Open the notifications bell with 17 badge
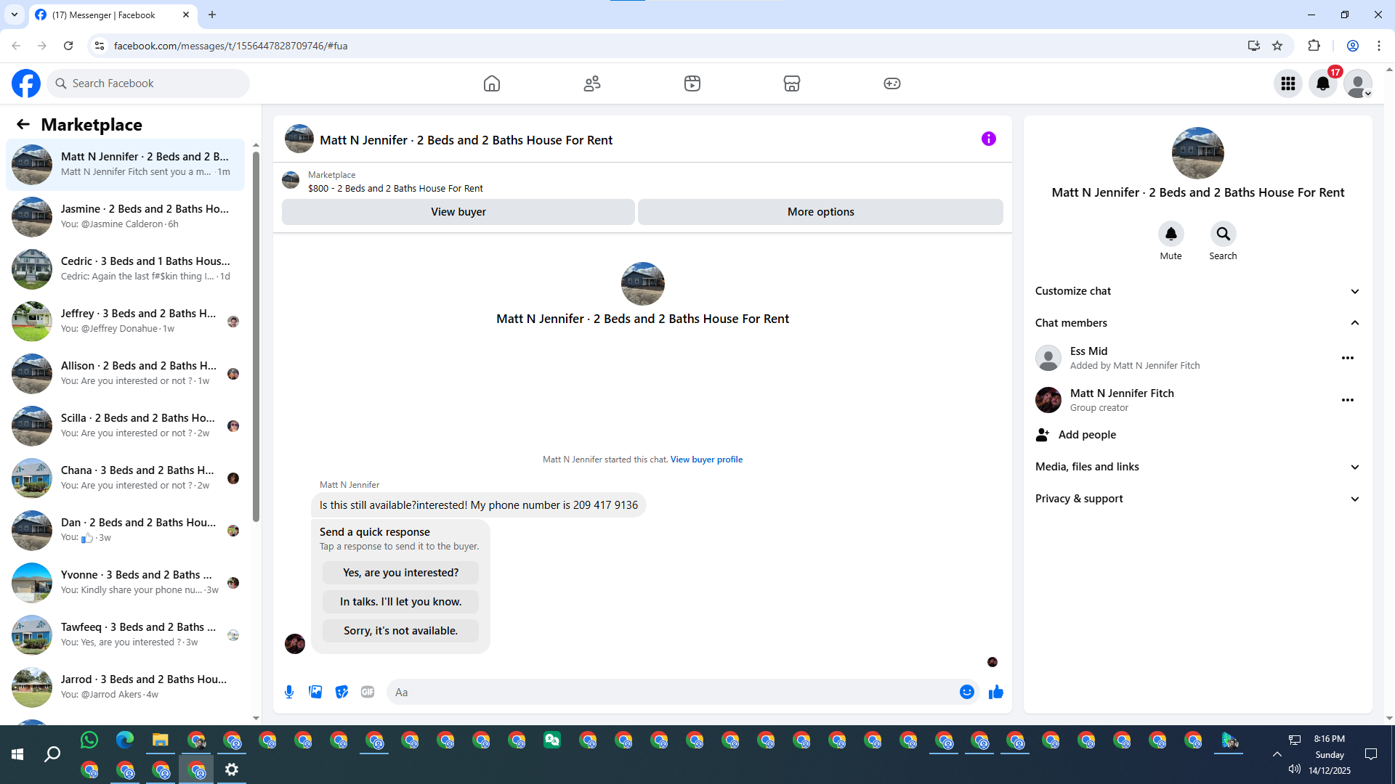This screenshot has height=784, width=1395. pos(1323,83)
